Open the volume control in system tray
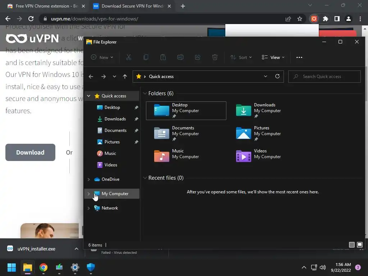The image size is (368, 276). coord(323,267)
